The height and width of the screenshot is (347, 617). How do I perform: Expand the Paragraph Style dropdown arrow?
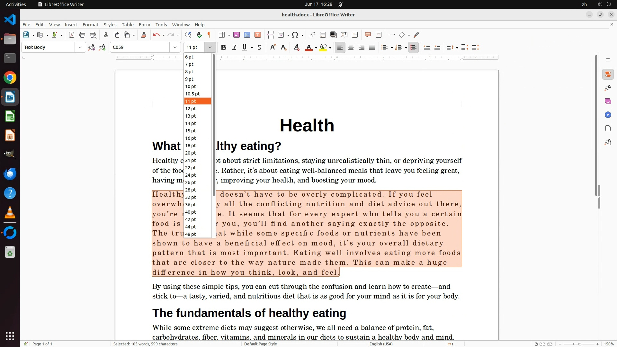pyautogui.click(x=80, y=48)
